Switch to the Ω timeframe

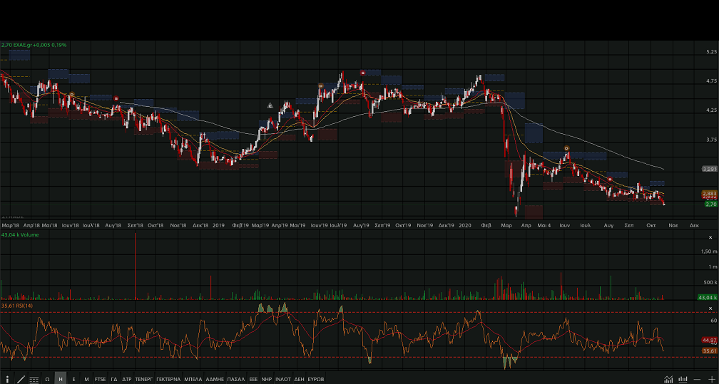click(47, 379)
